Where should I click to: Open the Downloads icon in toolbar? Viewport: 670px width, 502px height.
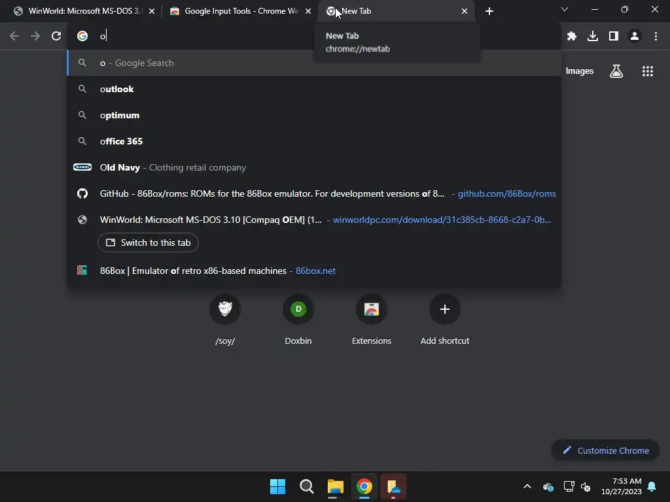coord(593,37)
